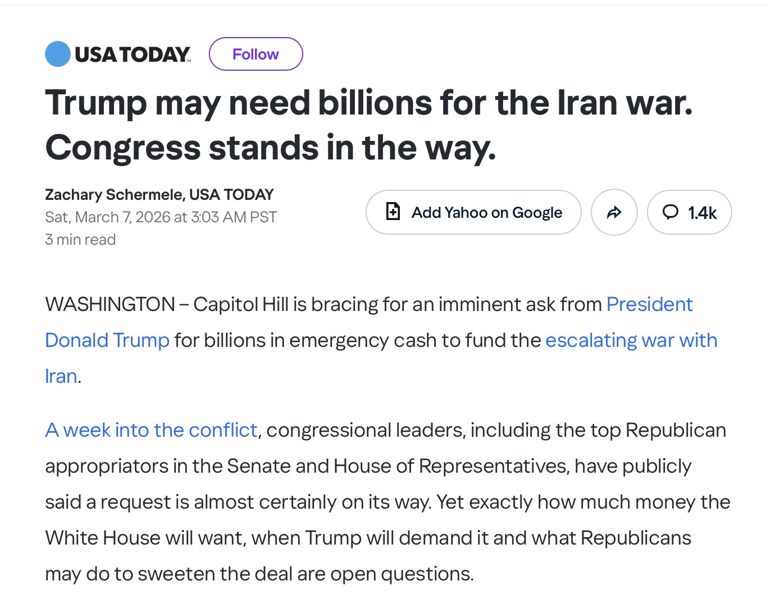The image size is (766, 613).
Task: Open the "A week into the conflict" link
Action: pos(151,430)
